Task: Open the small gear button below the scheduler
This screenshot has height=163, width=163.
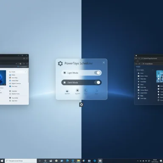Action: (x=81, y=104)
